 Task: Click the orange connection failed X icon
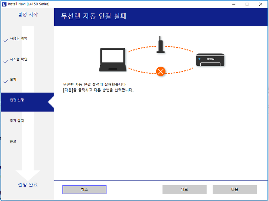coord(161,71)
